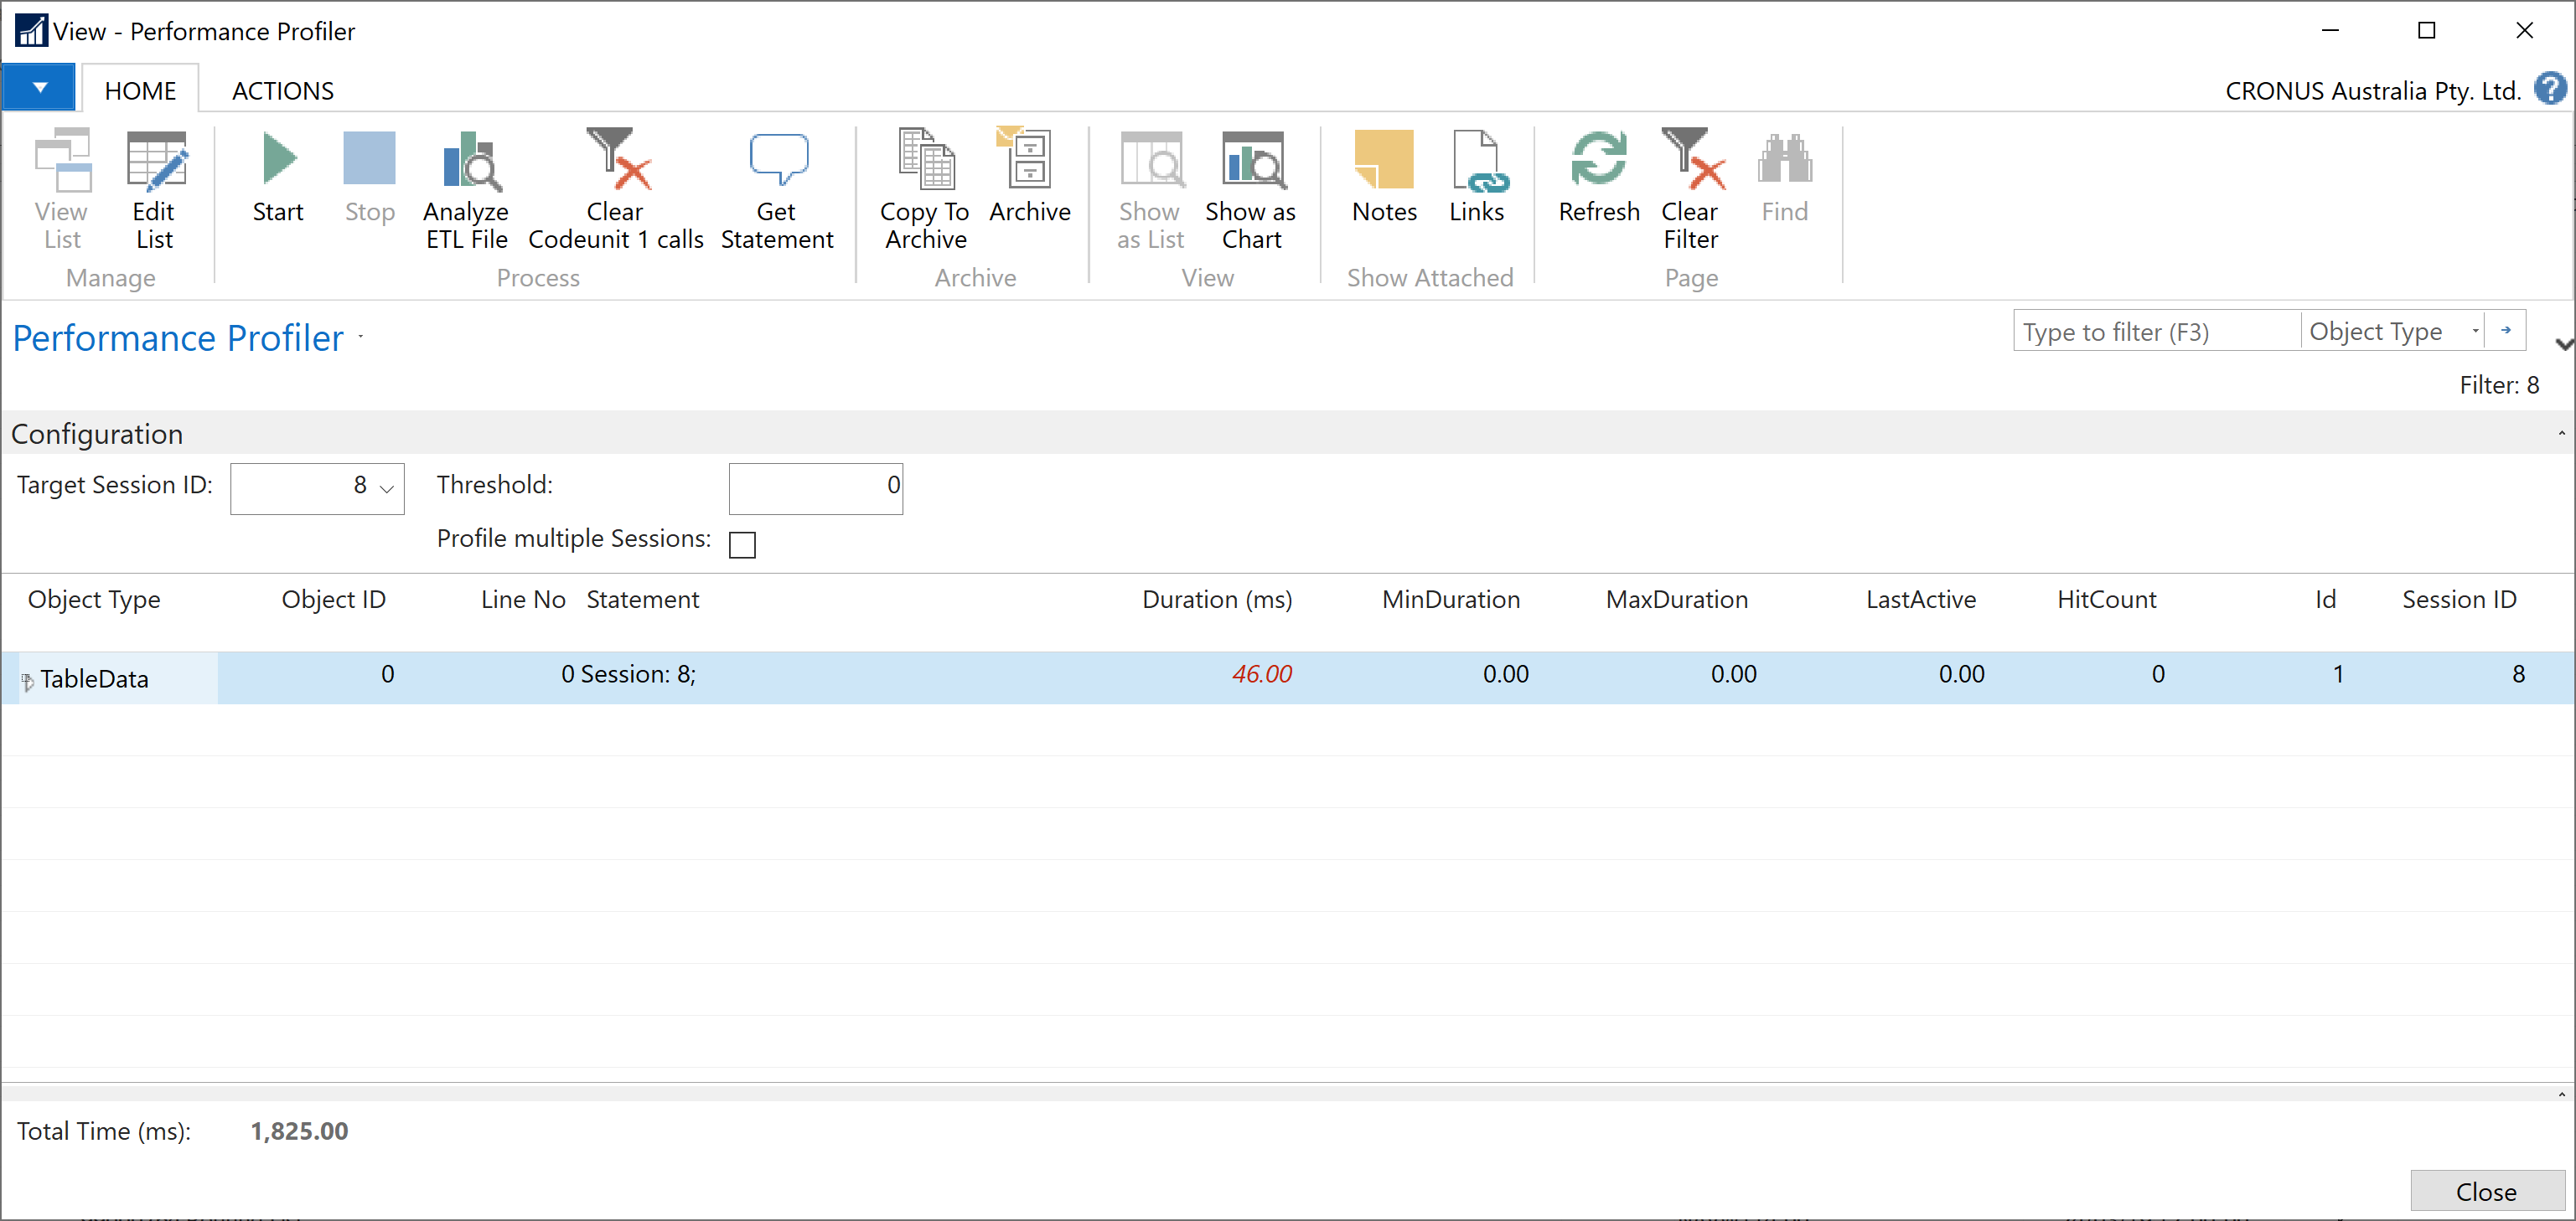Screen dimensions: 2576x1221
Task: Select the 'Session: 8;' statement cell
Action: click(638, 674)
